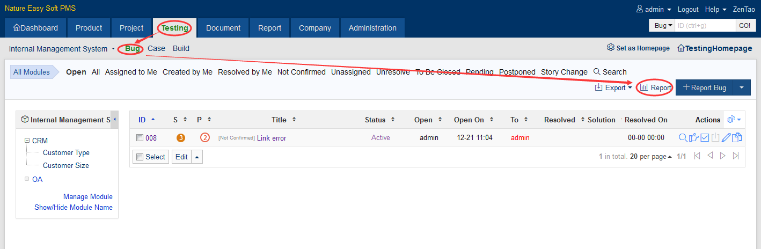Click the pencil edit icon for bug 008
This screenshot has height=249, width=761.
726,138
